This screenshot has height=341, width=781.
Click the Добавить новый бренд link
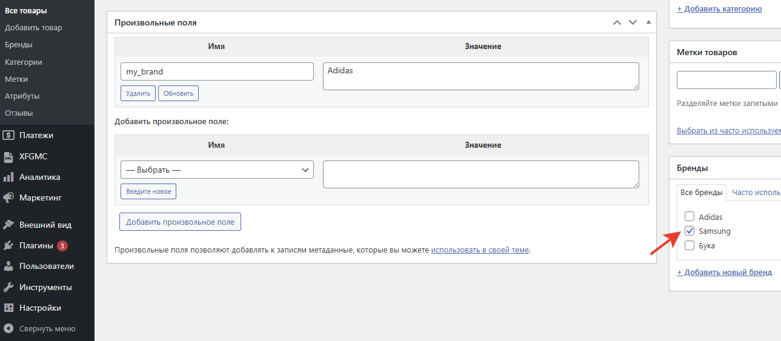click(724, 273)
